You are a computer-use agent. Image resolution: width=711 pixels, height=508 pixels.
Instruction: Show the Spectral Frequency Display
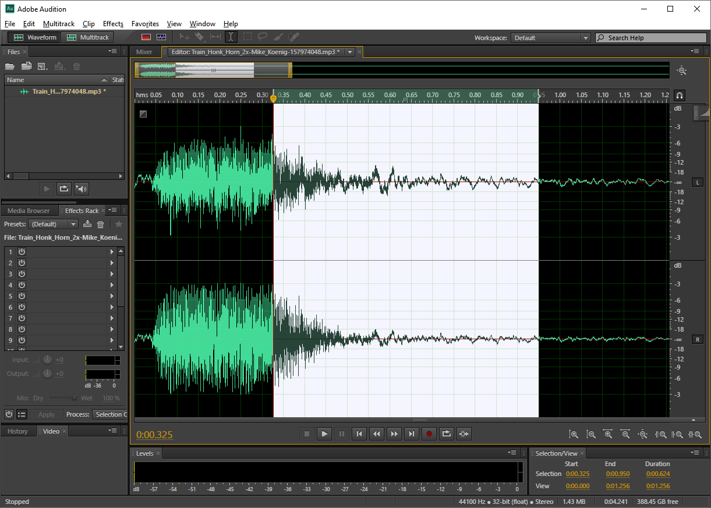tap(146, 37)
